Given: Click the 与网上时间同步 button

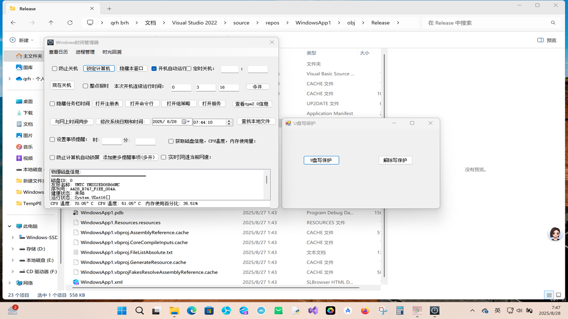Looking at the screenshot, I should (x=71, y=121).
